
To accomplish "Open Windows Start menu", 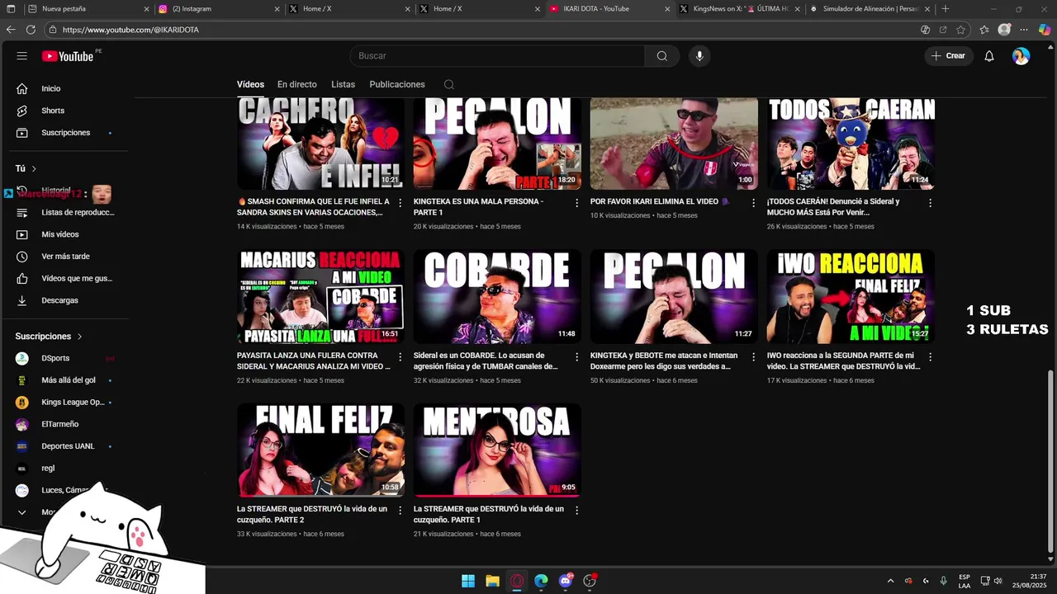I will 468,581.
